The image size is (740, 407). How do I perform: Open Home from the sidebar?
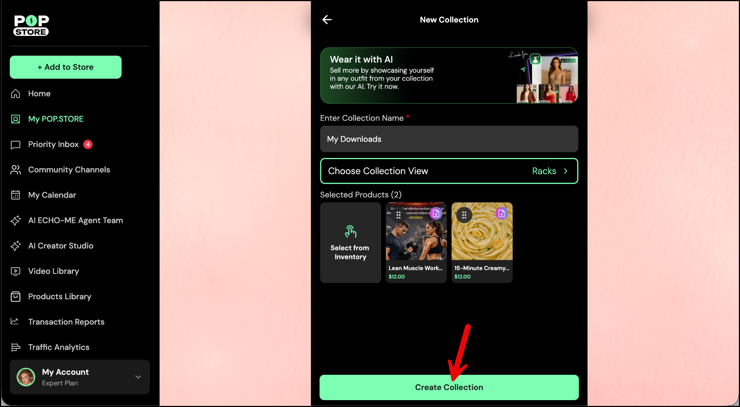39,94
